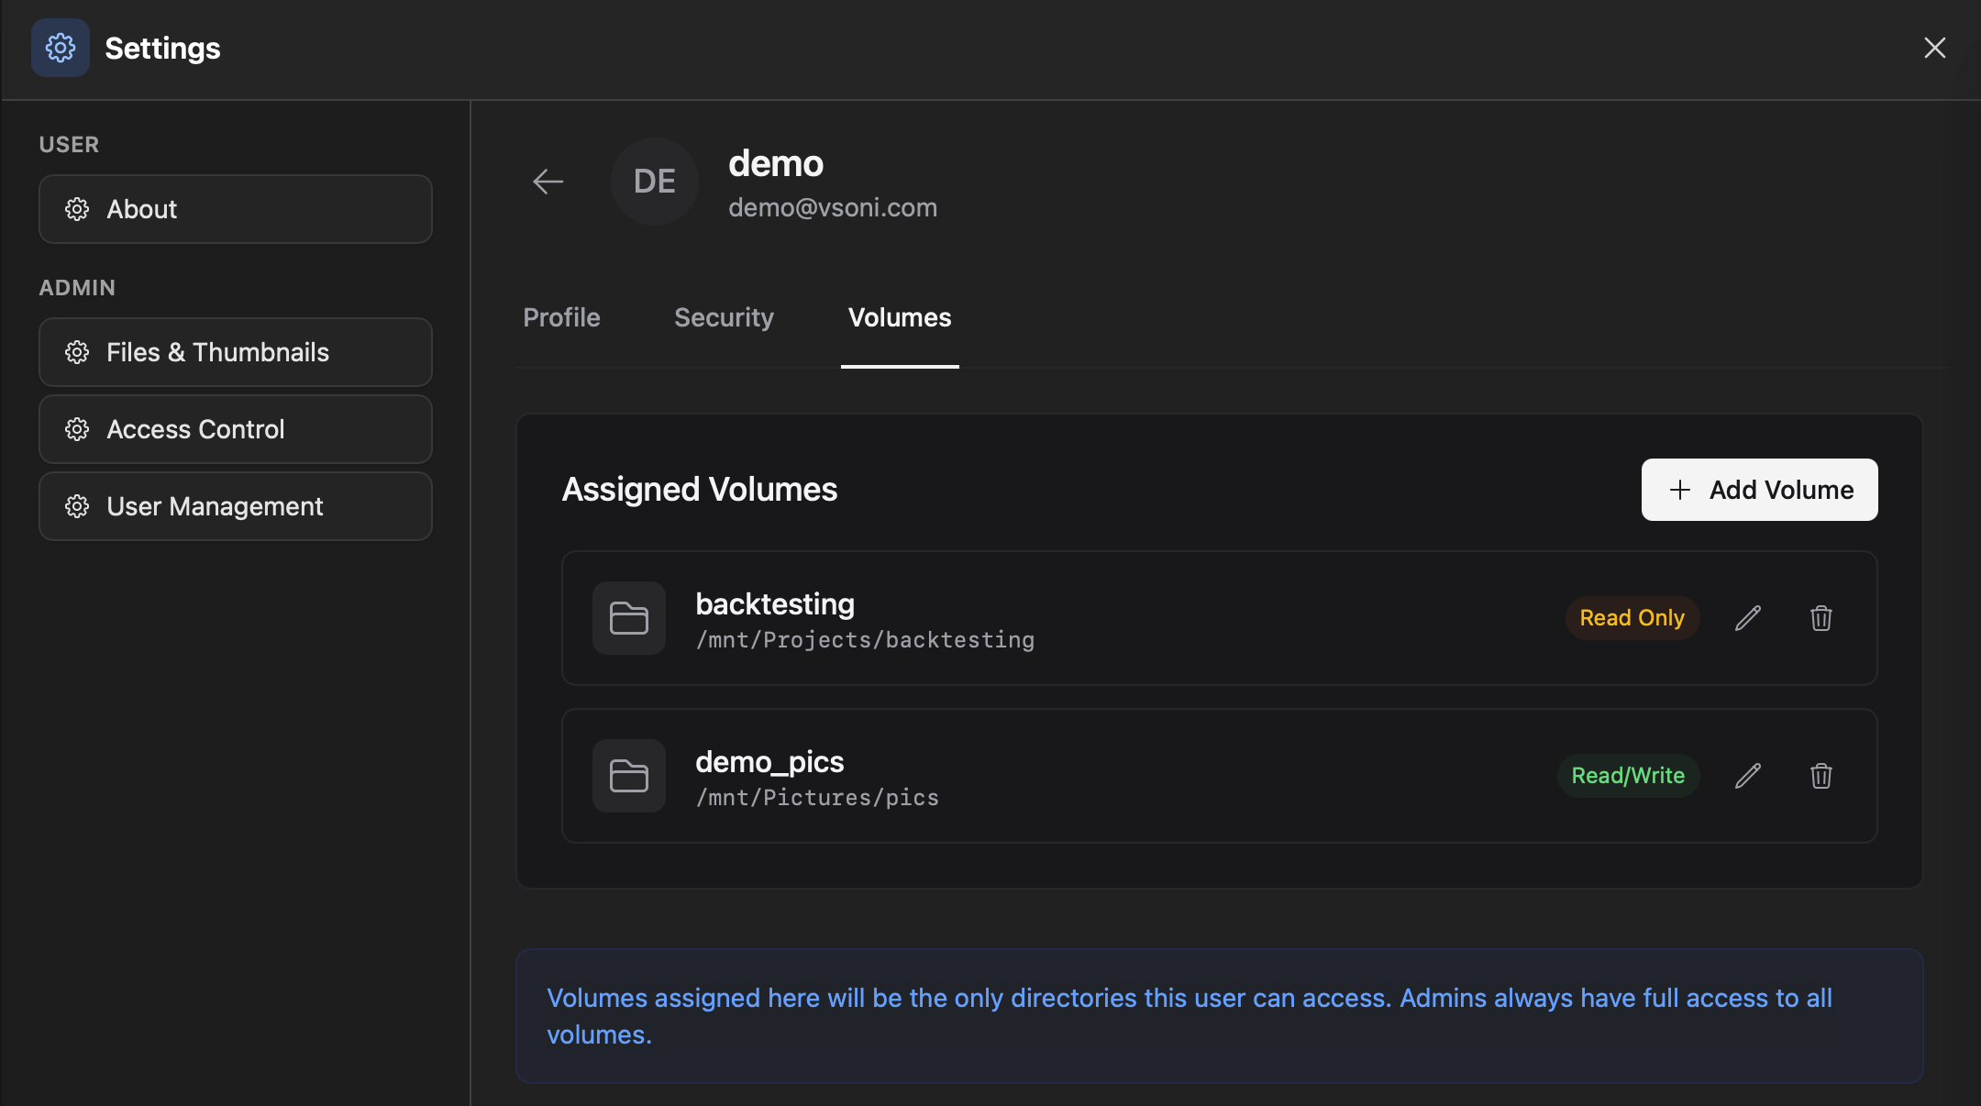This screenshot has height=1106, width=1981.
Task: Edit permissions for the backtesting volume
Action: coord(1747,618)
